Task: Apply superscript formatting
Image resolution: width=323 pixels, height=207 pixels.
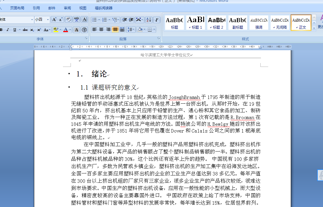Action: tap(39, 29)
